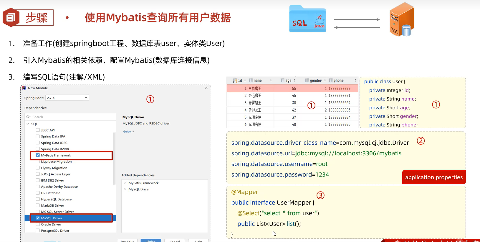Click the age column table icon
The height and width of the screenshot is (242, 480).
pyautogui.click(x=282, y=80)
